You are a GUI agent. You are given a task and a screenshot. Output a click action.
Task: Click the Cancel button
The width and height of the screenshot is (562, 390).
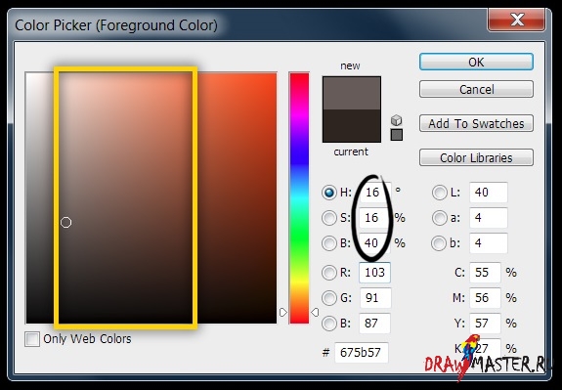(476, 89)
